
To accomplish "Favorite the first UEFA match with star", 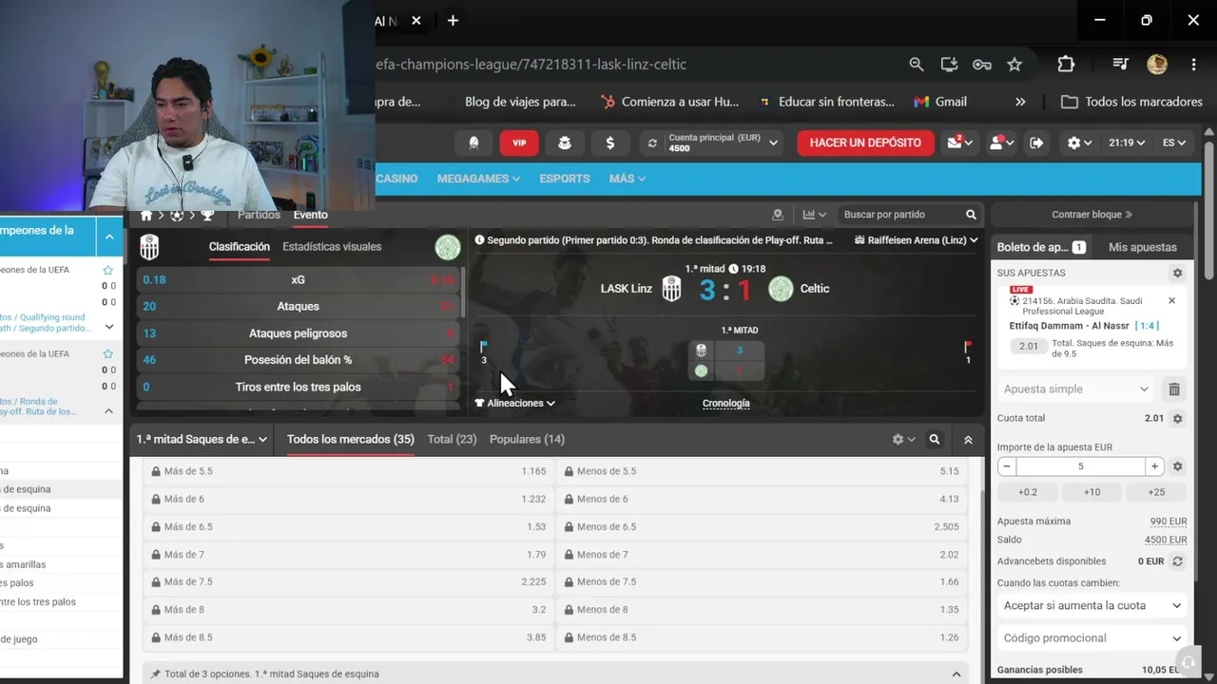I will pos(107,271).
